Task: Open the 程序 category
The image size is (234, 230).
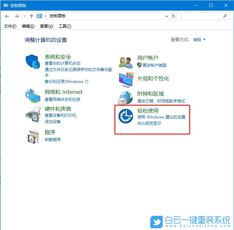Action: 50,132
